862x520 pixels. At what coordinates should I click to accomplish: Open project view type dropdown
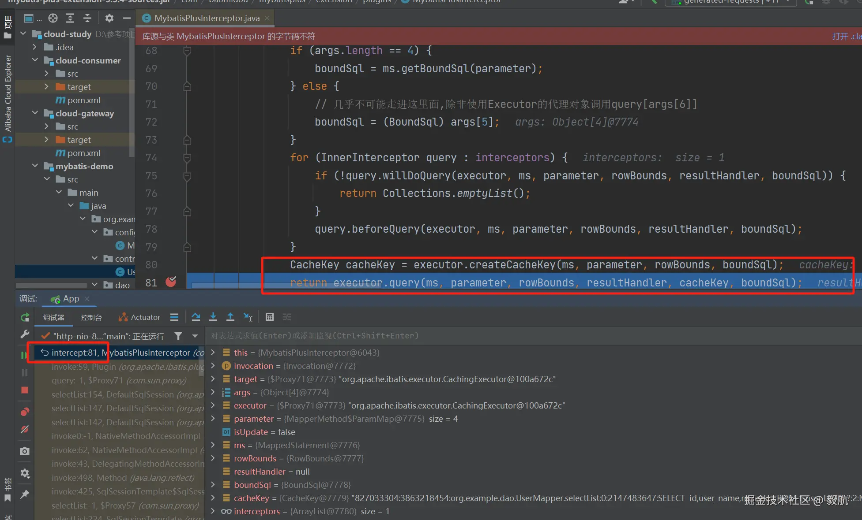33,18
